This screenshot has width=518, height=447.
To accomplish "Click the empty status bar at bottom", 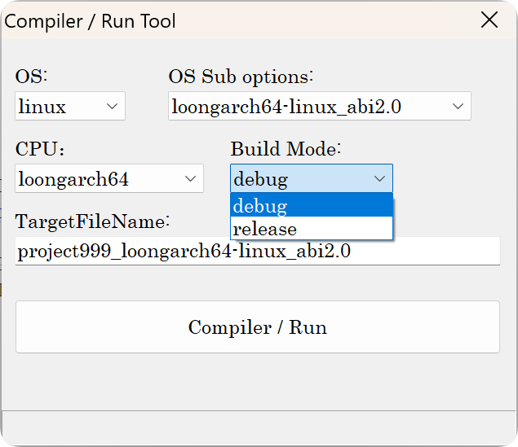I will coord(257,427).
